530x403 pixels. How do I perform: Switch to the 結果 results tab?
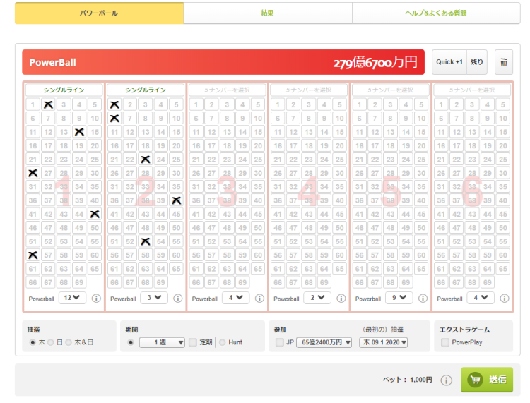point(268,13)
